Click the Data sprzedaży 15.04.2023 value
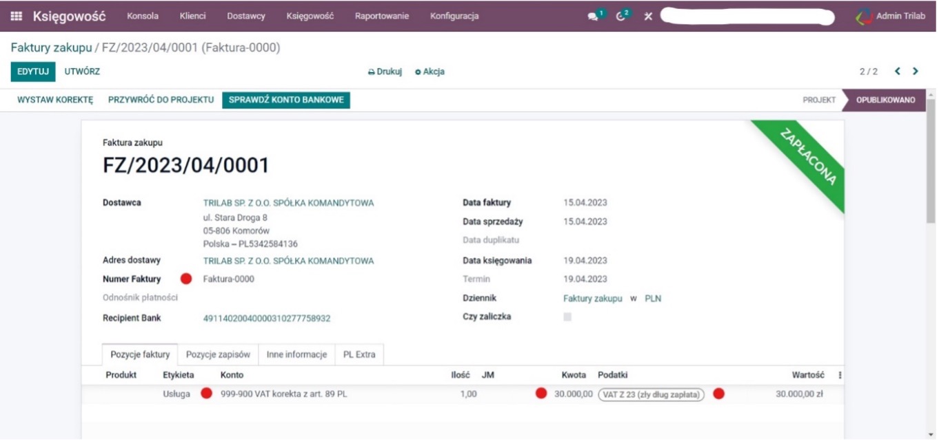Screen dimensions: 939x441 (x=585, y=222)
